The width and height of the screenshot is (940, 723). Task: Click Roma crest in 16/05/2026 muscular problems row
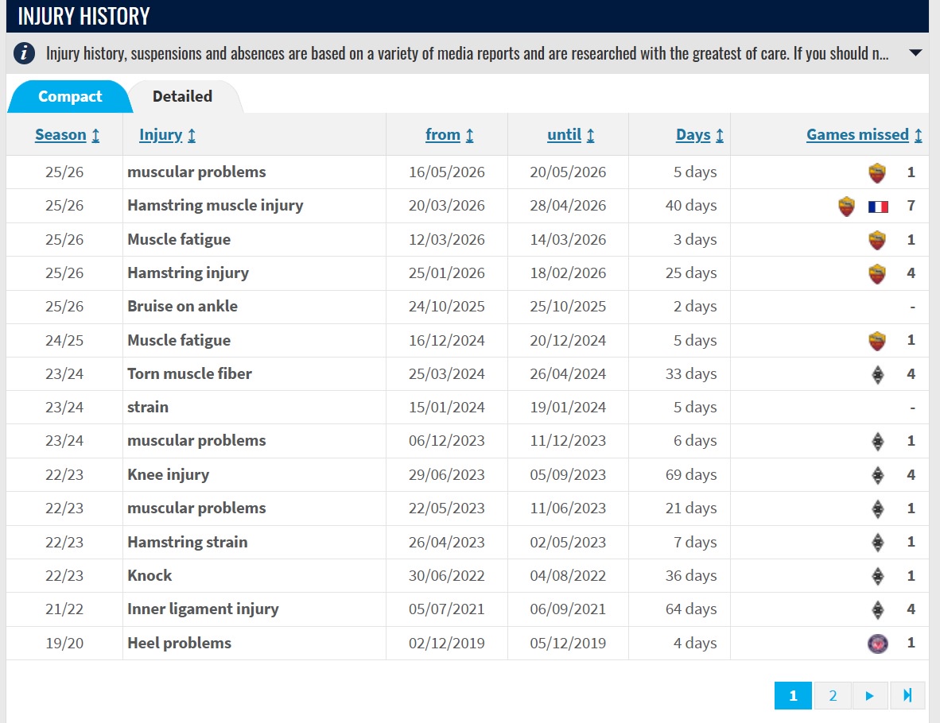point(877,172)
